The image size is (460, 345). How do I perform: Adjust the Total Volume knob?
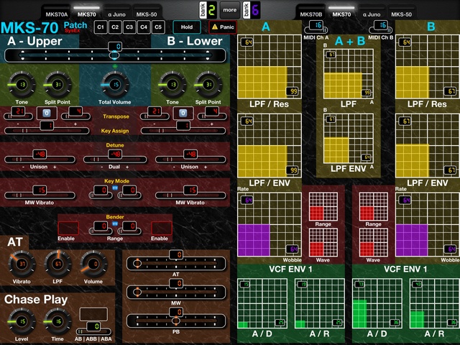(x=115, y=85)
